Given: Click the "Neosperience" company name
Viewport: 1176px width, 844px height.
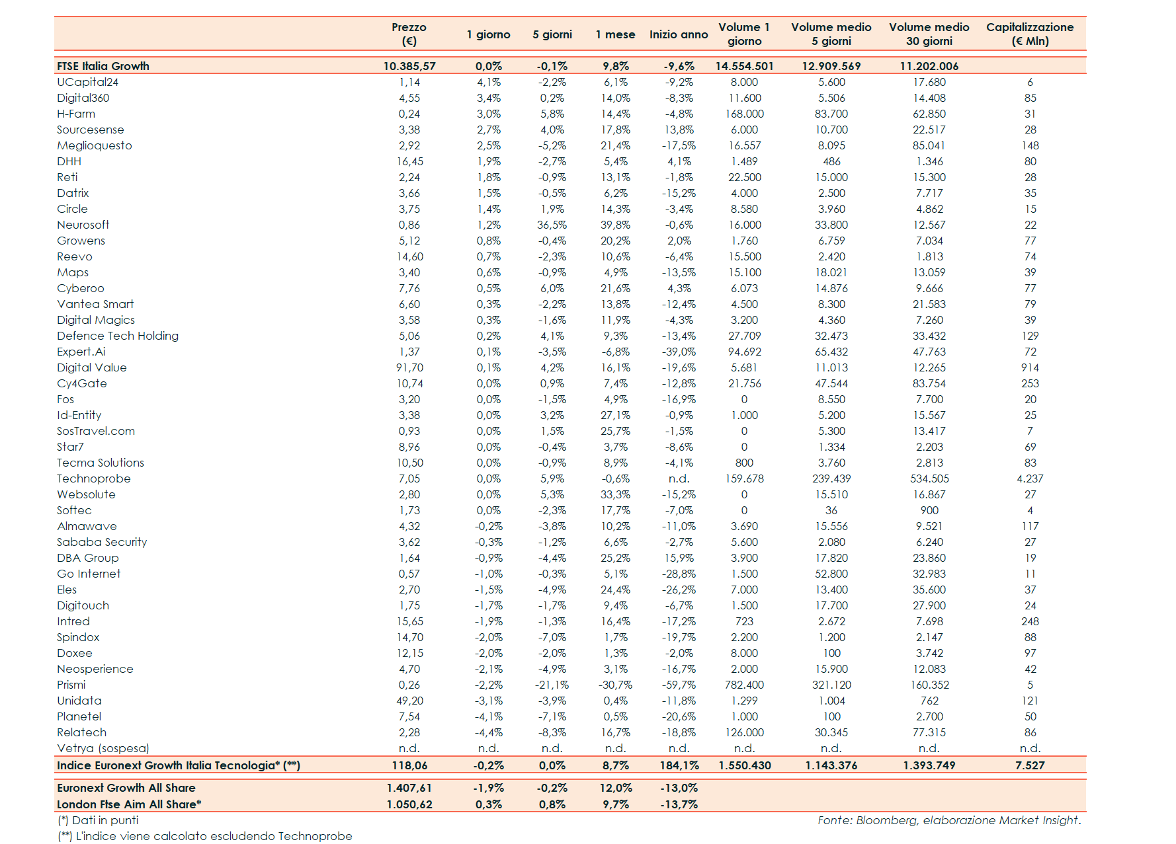Looking at the screenshot, I should click(95, 669).
